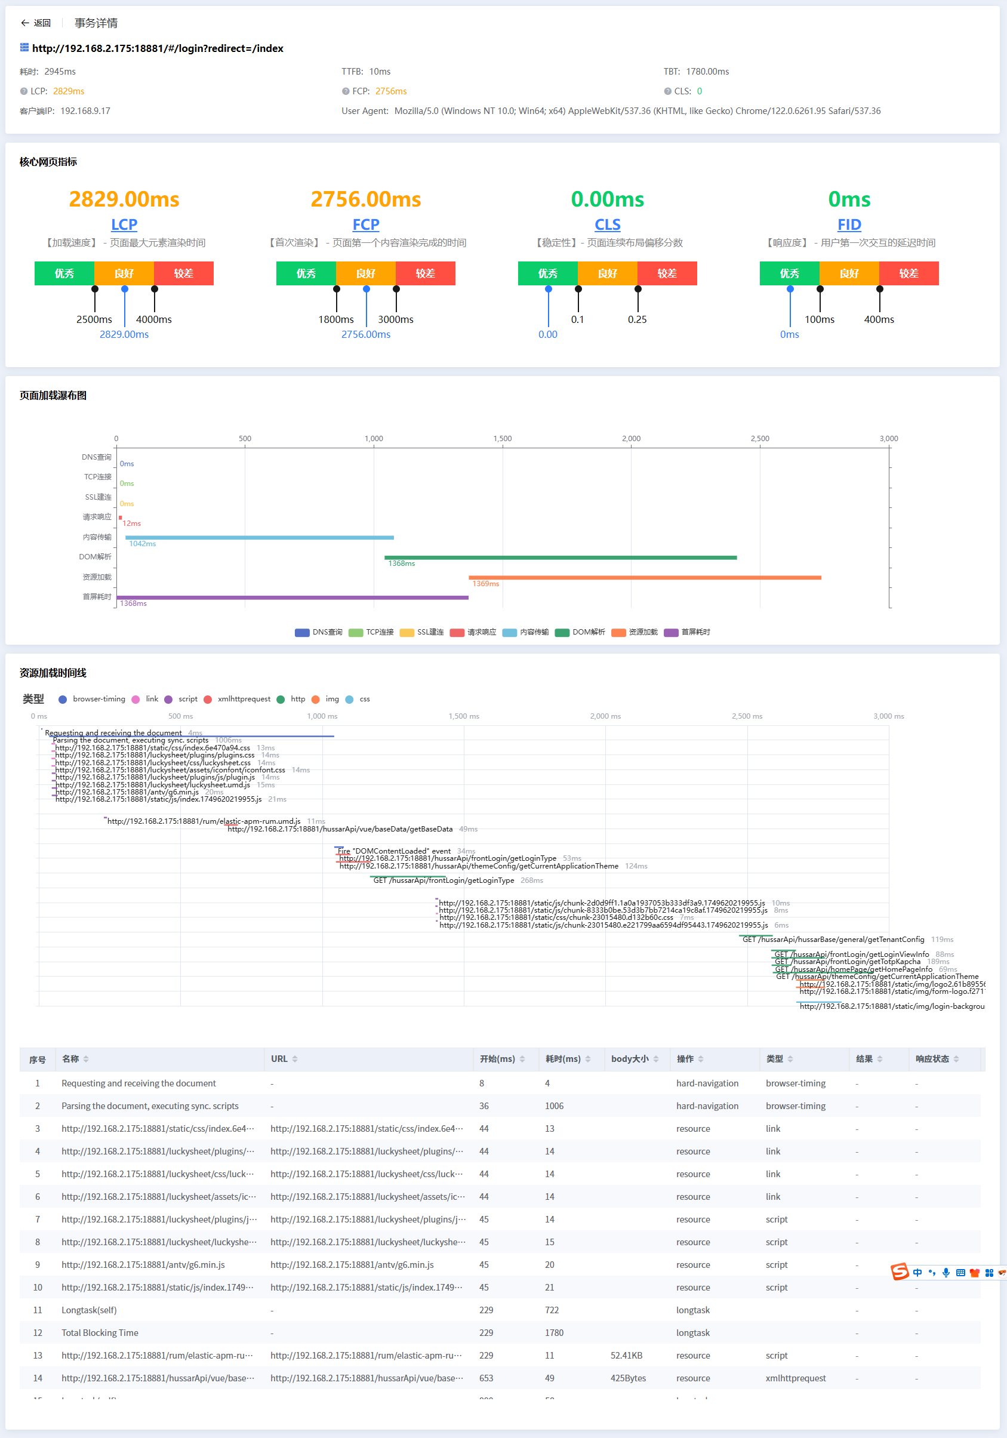Open the IME soft keyboard icon

pyautogui.click(x=960, y=1273)
